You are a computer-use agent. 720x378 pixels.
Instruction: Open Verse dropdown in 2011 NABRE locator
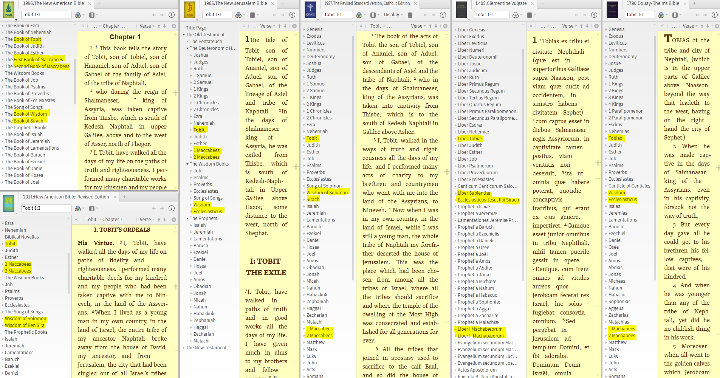tap(147, 220)
